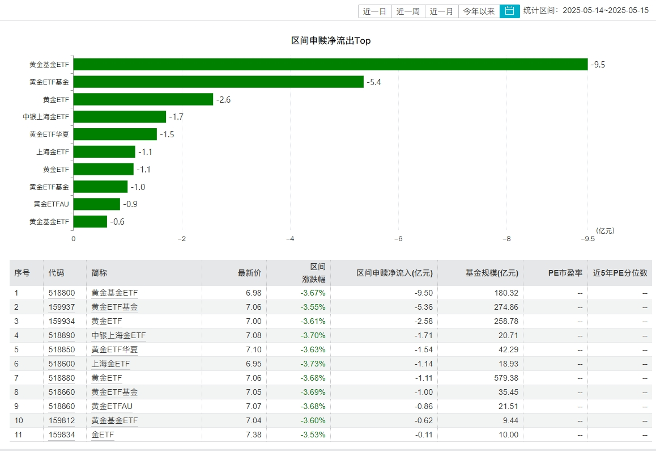Screen dimensions: 656x451
Task: Open fund code 159834 link
Action: (62, 435)
